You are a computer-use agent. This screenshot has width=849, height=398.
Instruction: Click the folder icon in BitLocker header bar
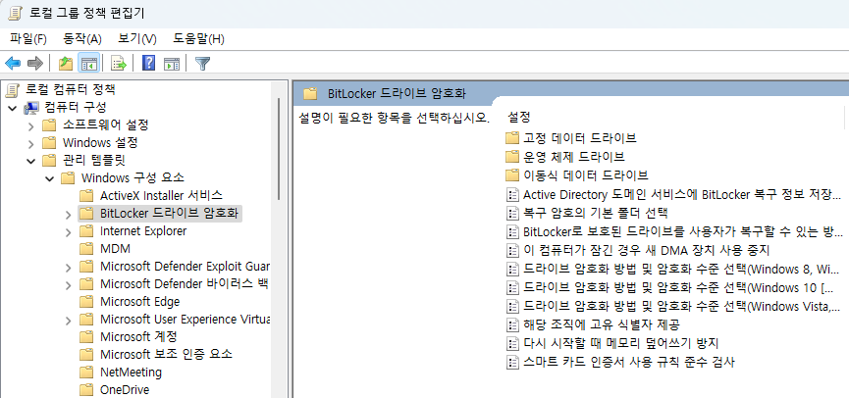310,93
